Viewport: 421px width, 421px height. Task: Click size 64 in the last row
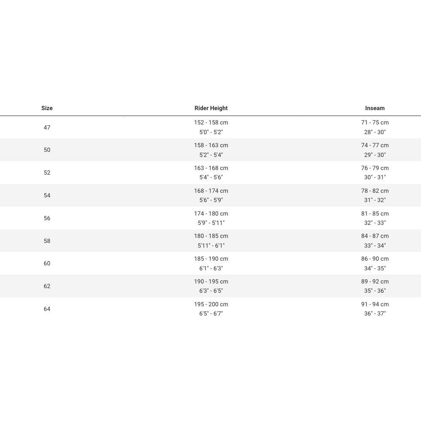(47, 309)
